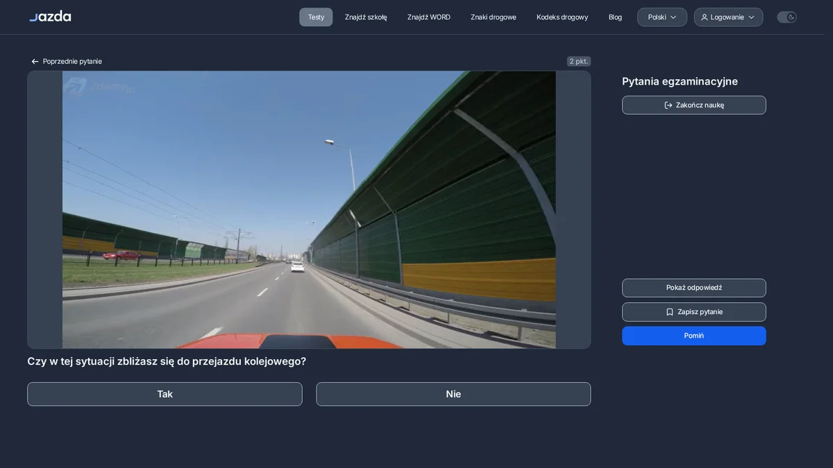Image resolution: width=833 pixels, height=468 pixels.
Task: Open the Jazda logo homepage
Action: pyautogui.click(x=50, y=17)
